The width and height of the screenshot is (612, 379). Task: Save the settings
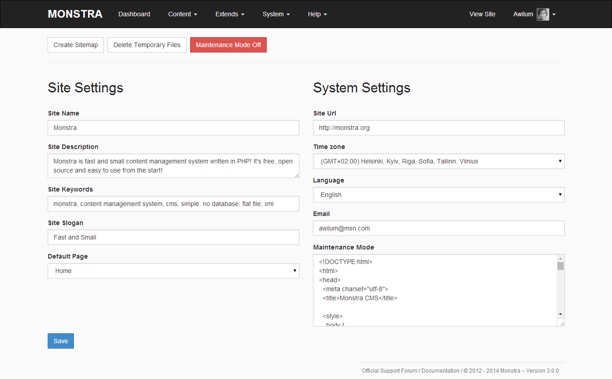coord(61,341)
